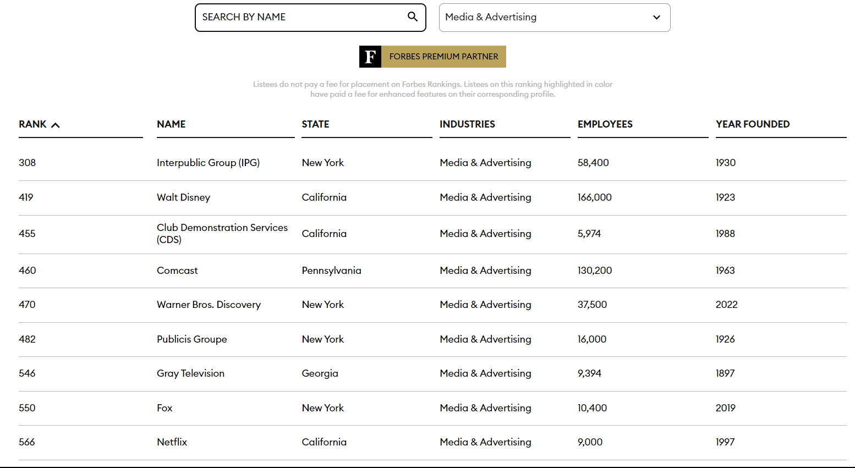Sort by the Employees column header
Screen dimensions: 855x468
point(605,124)
